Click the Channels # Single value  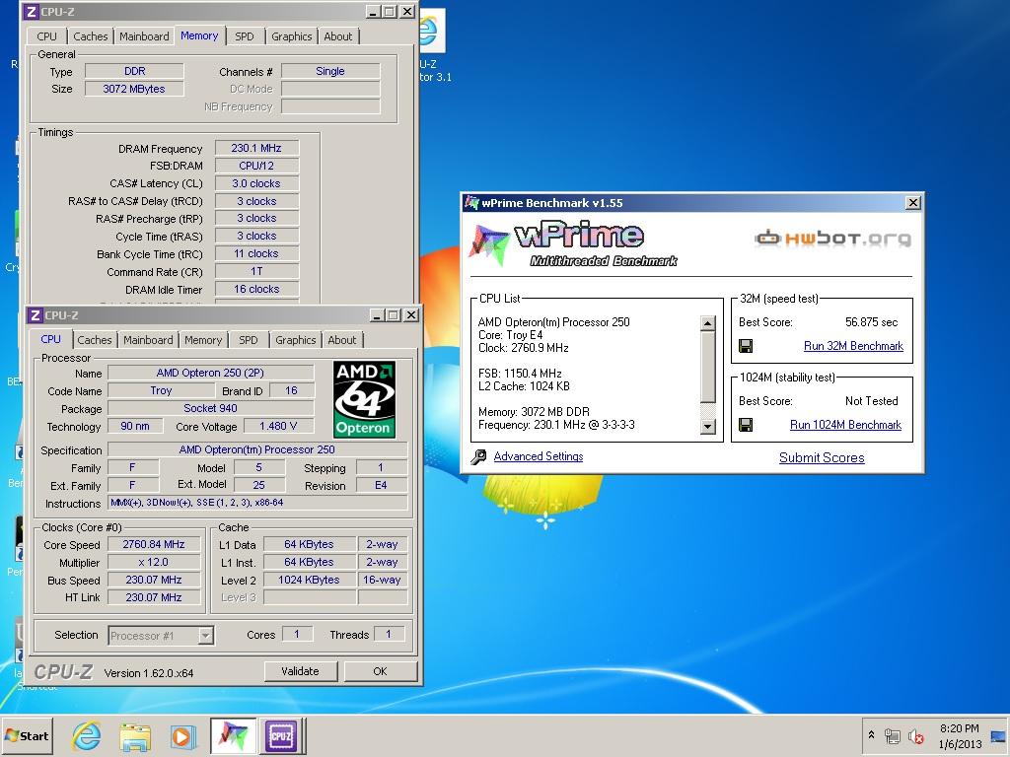tap(329, 71)
